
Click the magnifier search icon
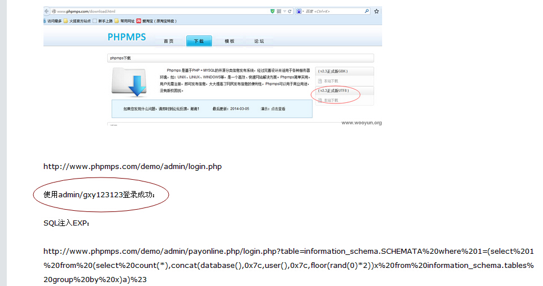coord(366,11)
